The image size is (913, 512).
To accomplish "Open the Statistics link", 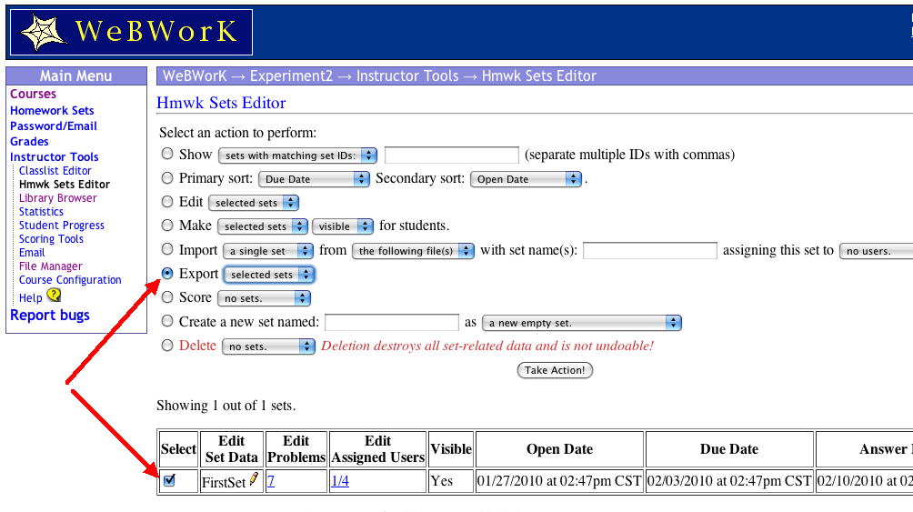I will [x=41, y=212].
